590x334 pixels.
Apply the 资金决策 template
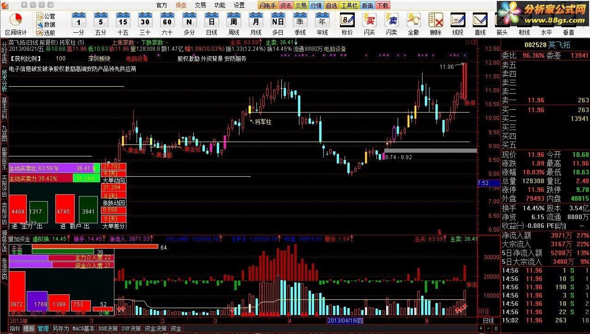(x=155, y=329)
